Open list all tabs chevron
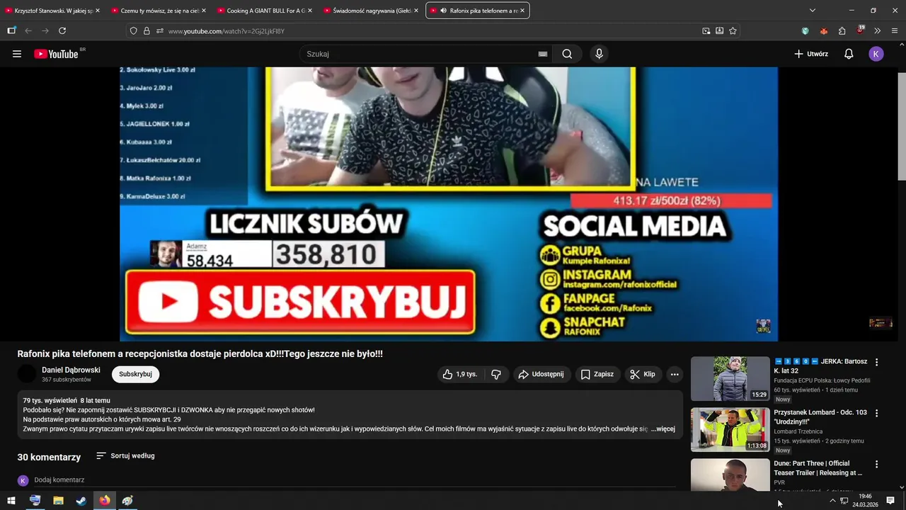The height and width of the screenshot is (510, 906). (x=813, y=11)
